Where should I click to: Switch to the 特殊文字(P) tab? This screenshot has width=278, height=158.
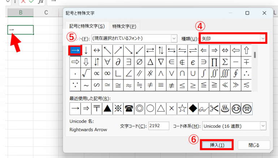[x=124, y=27]
